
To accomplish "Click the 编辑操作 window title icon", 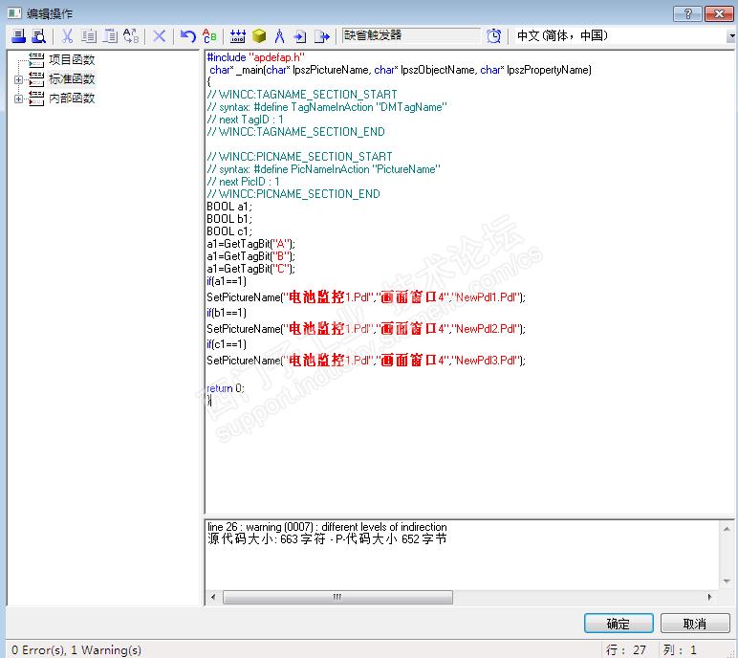I will click(x=14, y=13).
